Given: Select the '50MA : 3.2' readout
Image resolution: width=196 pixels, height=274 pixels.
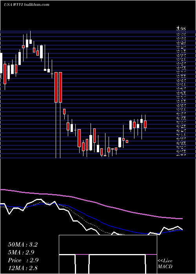Looking at the screenshot, I should pyautogui.click(x=23, y=245).
